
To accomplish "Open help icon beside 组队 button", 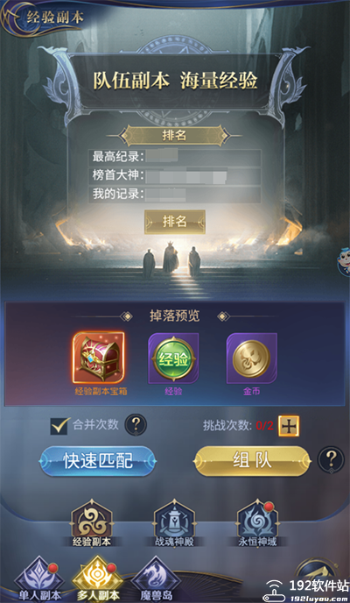I will pyautogui.click(x=332, y=459).
